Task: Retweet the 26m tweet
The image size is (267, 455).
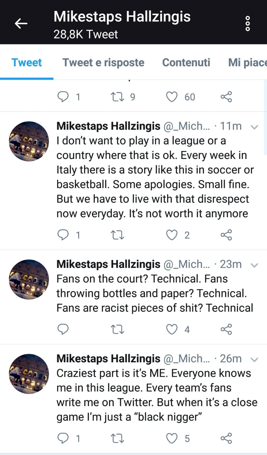Action: click(x=117, y=438)
